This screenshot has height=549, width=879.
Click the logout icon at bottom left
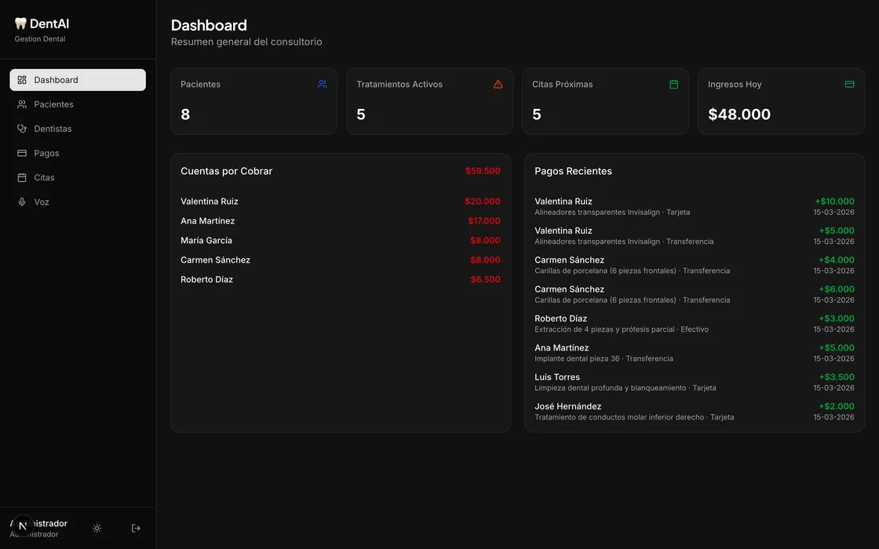click(x=136, y=529)
